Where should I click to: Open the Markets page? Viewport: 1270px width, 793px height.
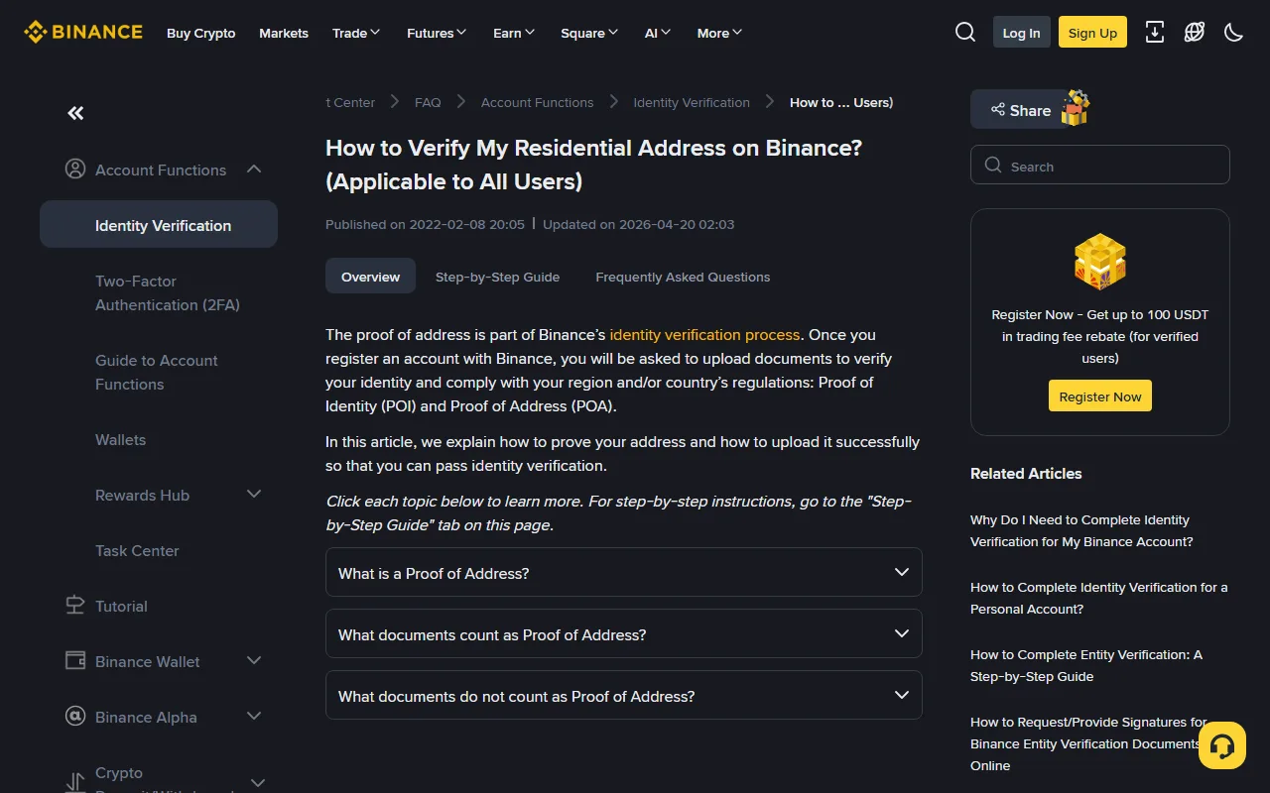(284, 33)
